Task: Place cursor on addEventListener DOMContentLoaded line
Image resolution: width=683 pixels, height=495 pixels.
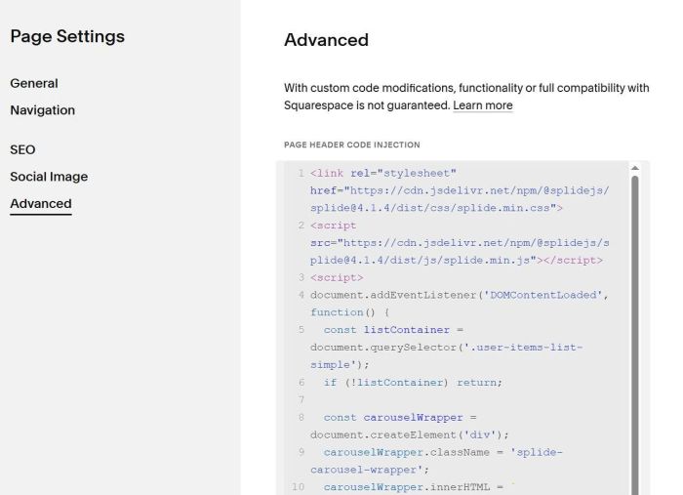Action: (459, 295)
